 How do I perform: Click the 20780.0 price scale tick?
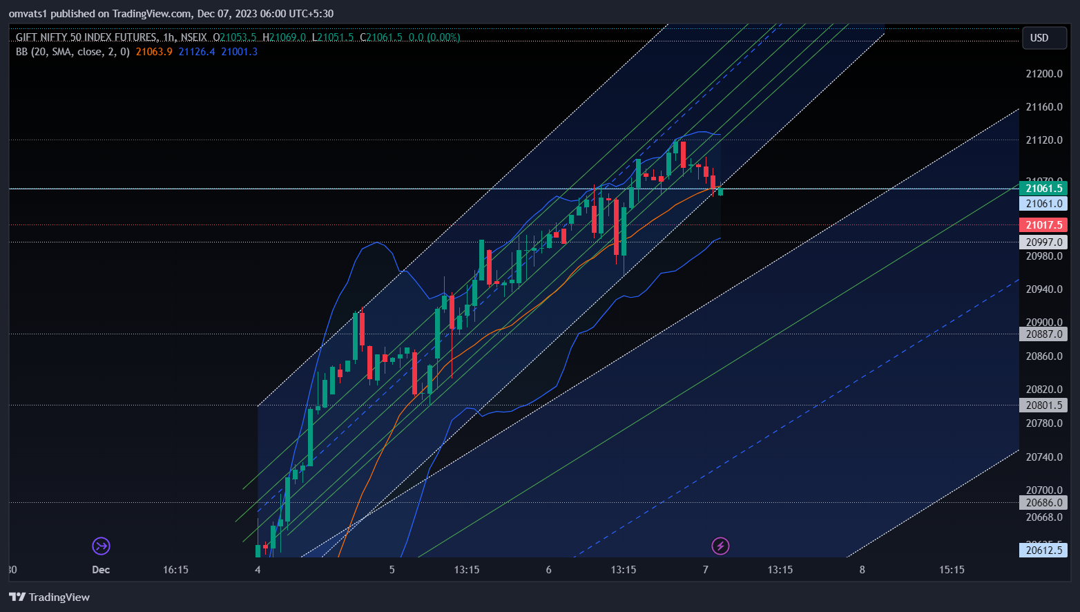[x=1044, y=423]
